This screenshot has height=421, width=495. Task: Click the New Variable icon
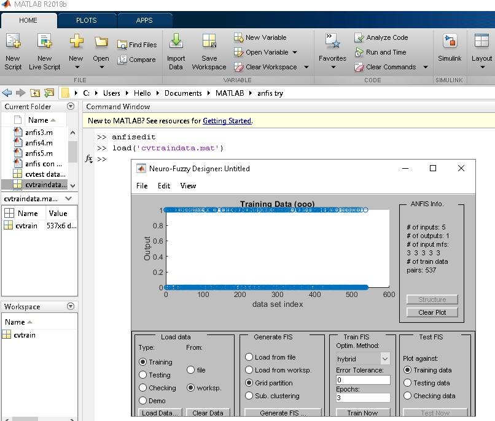pyautogui.click(x=238, y=37)
